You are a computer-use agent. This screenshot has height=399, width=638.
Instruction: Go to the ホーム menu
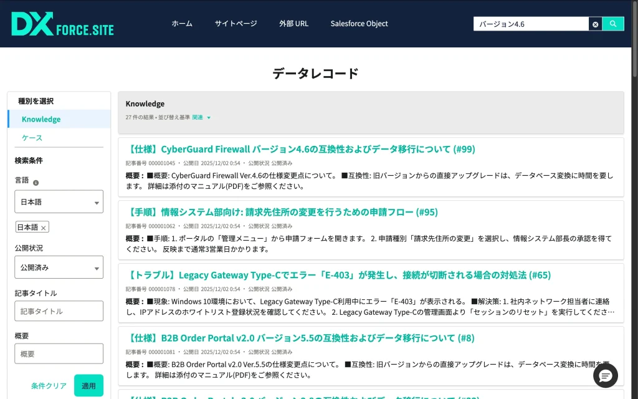click(182, 24)
